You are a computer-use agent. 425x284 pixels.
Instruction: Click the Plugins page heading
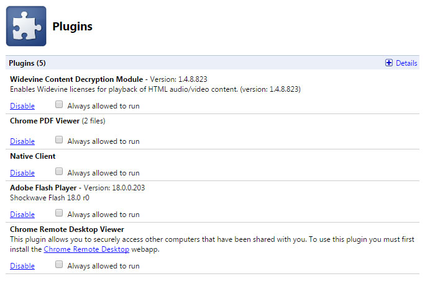click(72, 27)
